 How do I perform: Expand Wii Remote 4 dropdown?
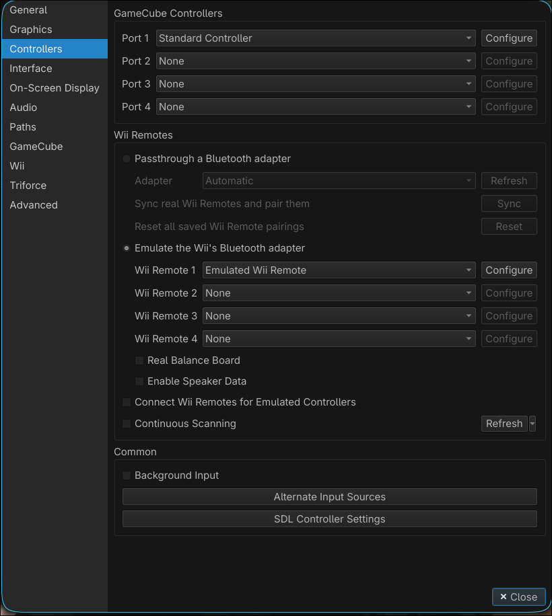(x=339, y=339)
